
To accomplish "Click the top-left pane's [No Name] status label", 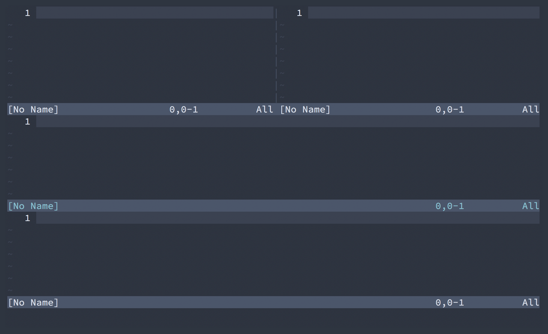I will click(33, 109).
